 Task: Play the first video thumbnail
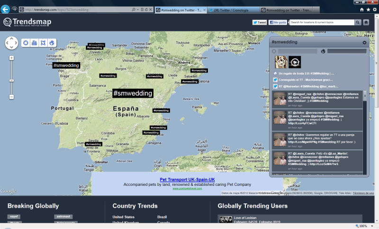(281, 62)
